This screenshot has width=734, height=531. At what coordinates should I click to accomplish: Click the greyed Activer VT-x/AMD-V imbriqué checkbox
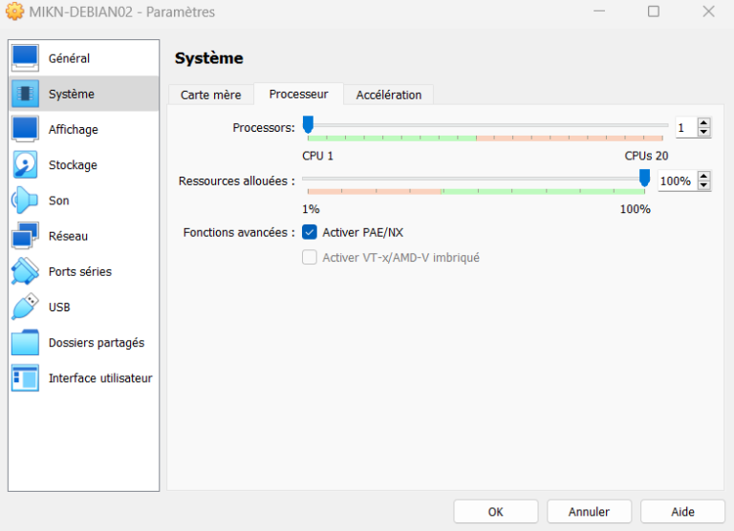pos(310,257)
